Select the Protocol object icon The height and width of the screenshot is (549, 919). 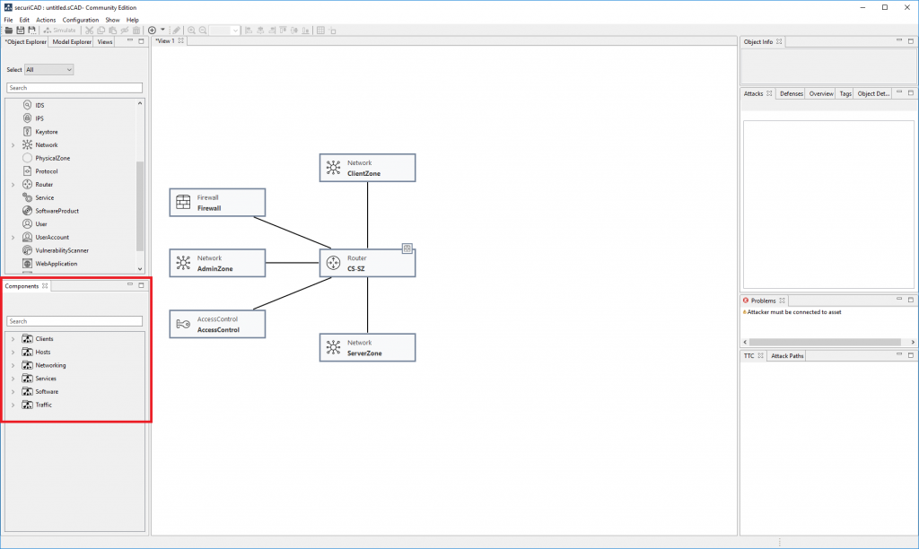coord(27,171)
